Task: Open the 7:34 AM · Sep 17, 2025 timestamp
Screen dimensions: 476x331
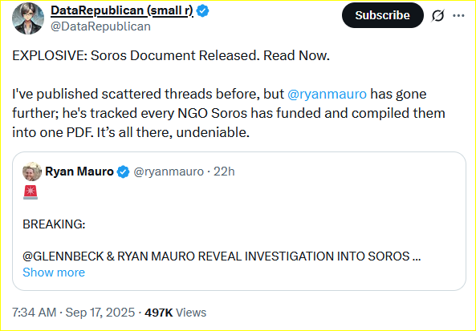Action: click(x=74, y=313)
